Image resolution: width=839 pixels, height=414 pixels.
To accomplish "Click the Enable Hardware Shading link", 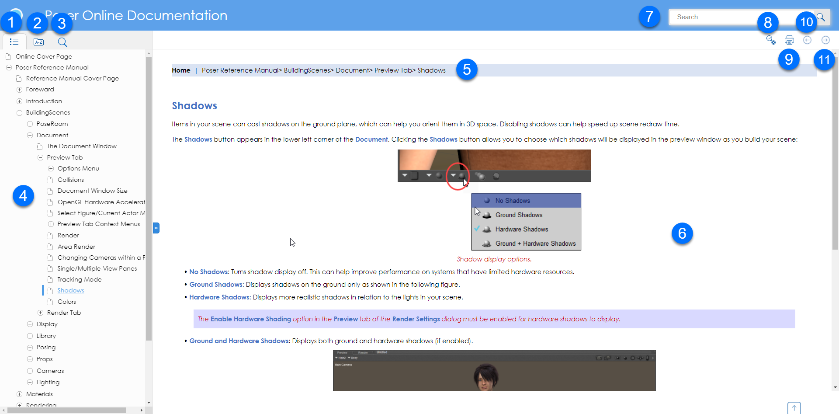I will click(251, 319).
